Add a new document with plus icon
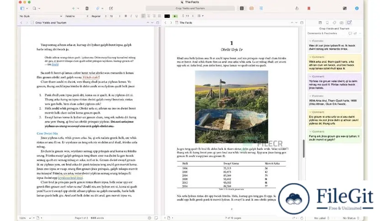382x221 pixels. click(x=73, y=8)
